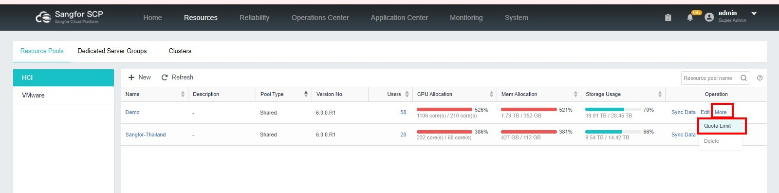Click '427 GB / 112 GB' text
This screenshot has height=193, width=779.
tap(521, 138)
